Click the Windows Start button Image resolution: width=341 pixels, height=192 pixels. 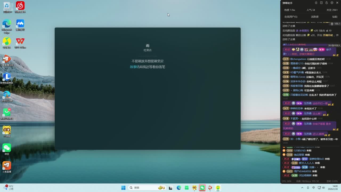pyautogui.click(x=123, y=188)
